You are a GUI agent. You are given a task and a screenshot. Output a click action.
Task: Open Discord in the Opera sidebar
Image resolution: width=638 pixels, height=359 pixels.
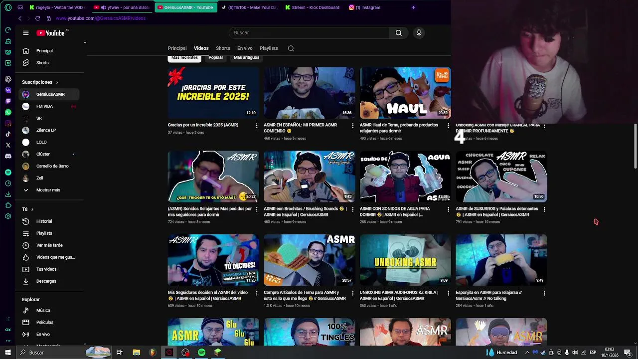coord(8,156)
